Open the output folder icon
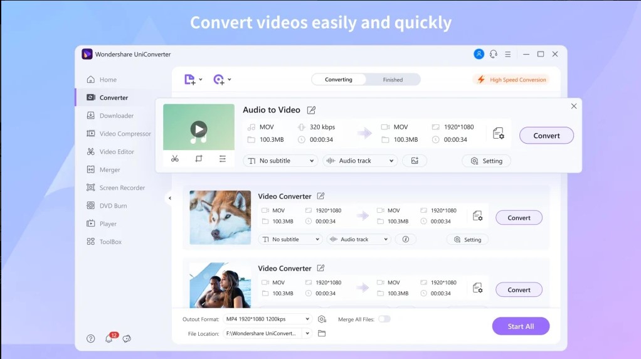 pyautogui.click(x=322, y=333)
